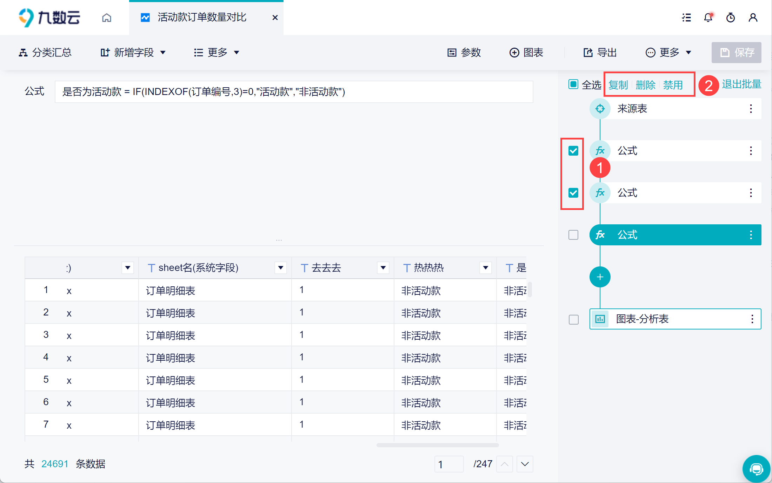
Task: Open the notifications bell
Action: [708, 18]
